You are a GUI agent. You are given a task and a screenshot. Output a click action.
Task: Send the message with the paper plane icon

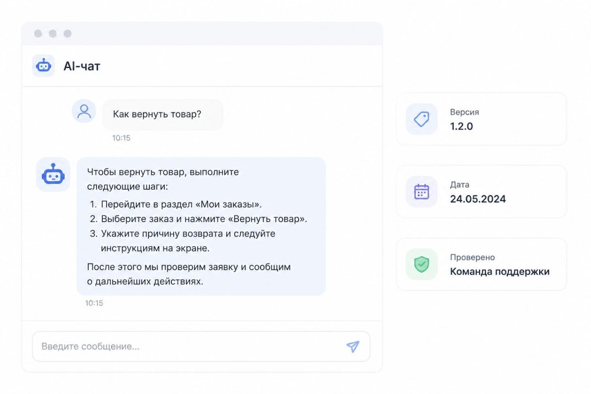[x=353, y=346]
